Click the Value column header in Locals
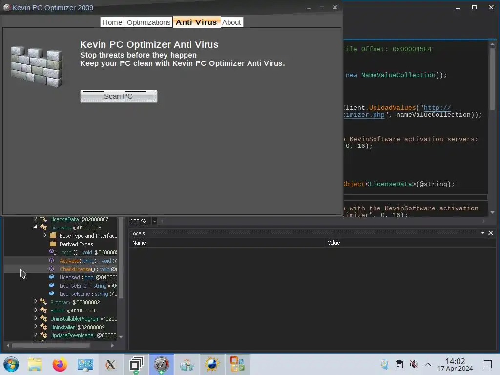The image size is (500, 375). point(410,243)
